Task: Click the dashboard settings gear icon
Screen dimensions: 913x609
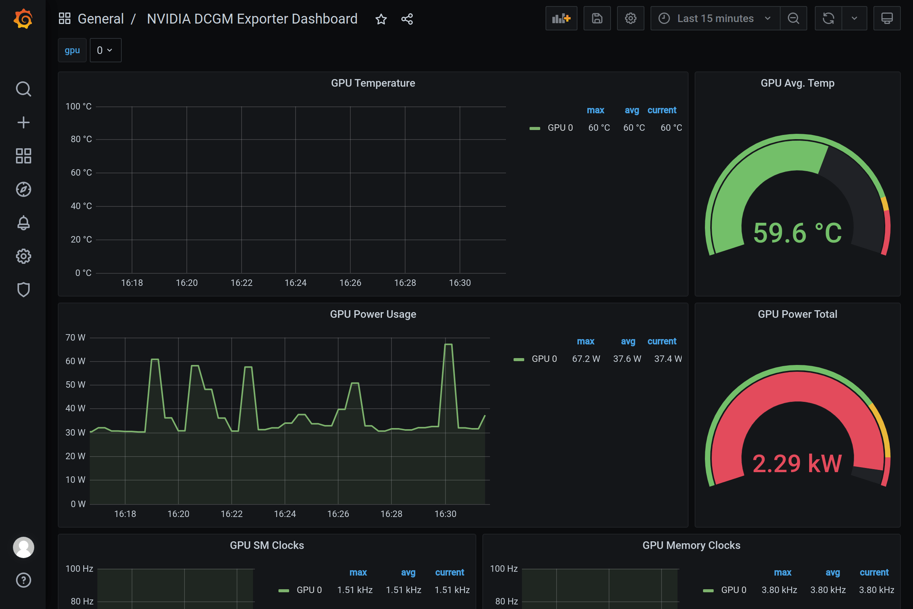Action: coord(630,18)
